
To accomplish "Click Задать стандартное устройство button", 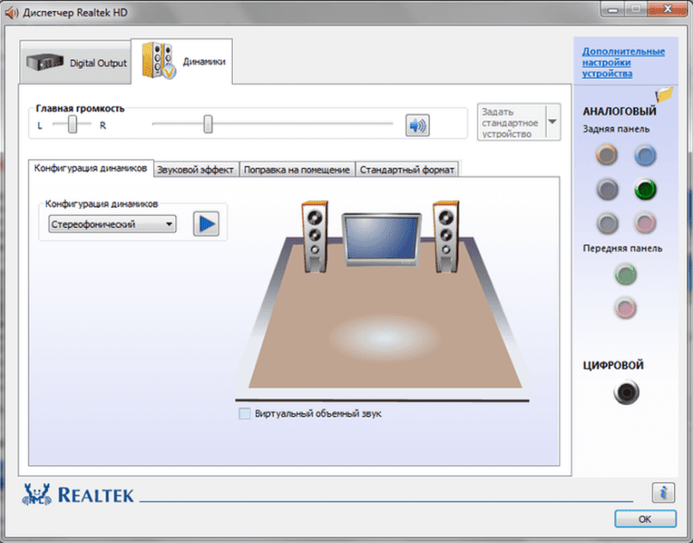I will coord(512,122).
